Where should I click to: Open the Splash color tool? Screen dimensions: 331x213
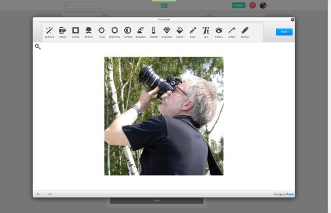click(x=180, y=32)
